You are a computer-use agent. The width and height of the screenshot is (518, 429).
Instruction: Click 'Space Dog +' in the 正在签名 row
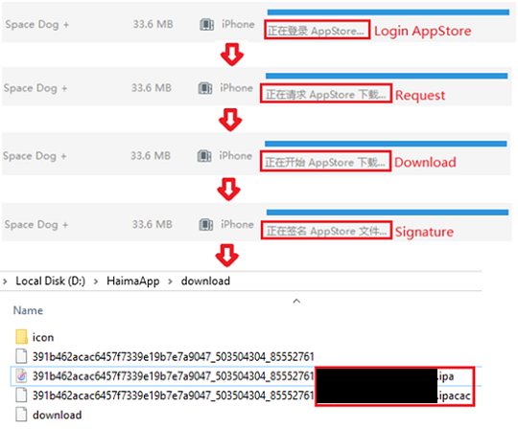click(x=36, y=225)
